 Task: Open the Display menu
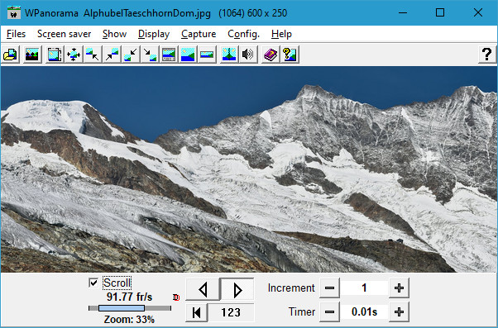click(x=154, y=34)
